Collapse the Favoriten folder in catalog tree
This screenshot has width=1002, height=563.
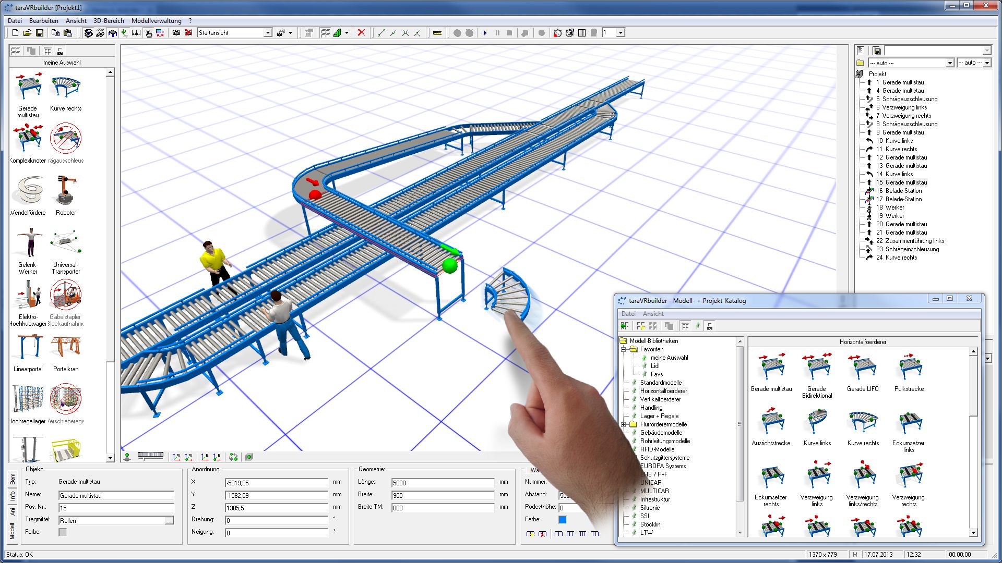tap(624, 349)
